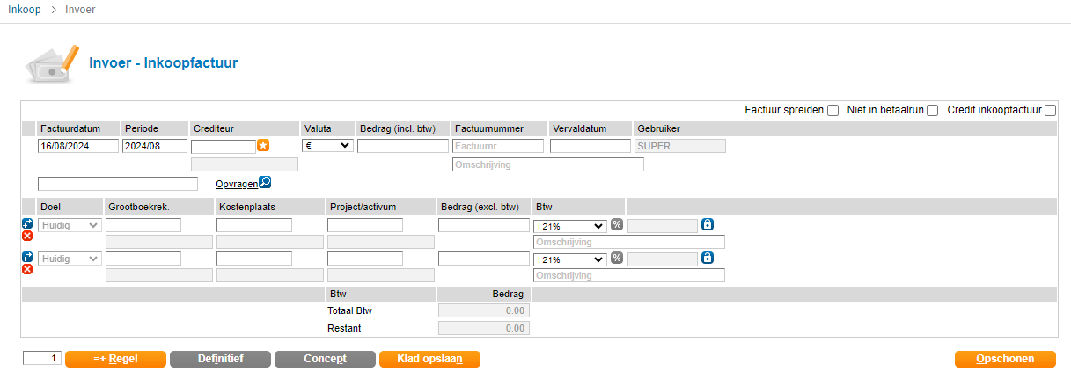The height and width of the screenshot is (379, 1071).
Task: Delete the second line with red X icon
Action: [x=27, y=269]
